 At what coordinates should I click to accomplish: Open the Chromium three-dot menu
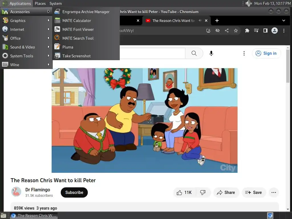coord(284,31)
